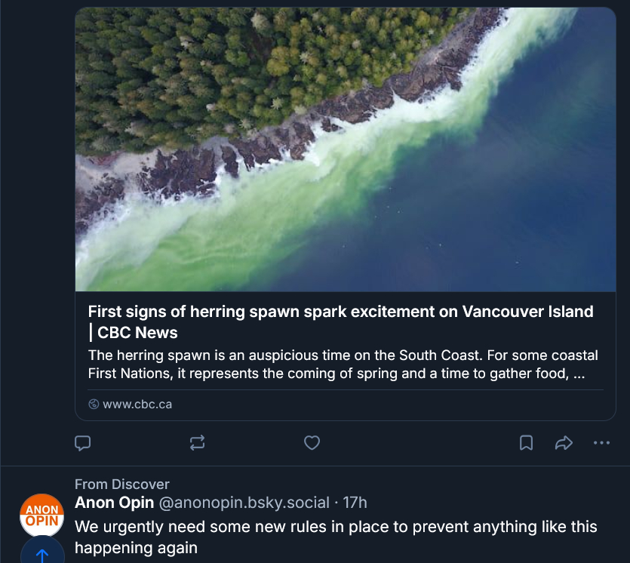The height and width of the screenshot is (563, 630).
Task: Open the Anon Opin display name profile
Action: pyautogui.click(x=115, y=503)
